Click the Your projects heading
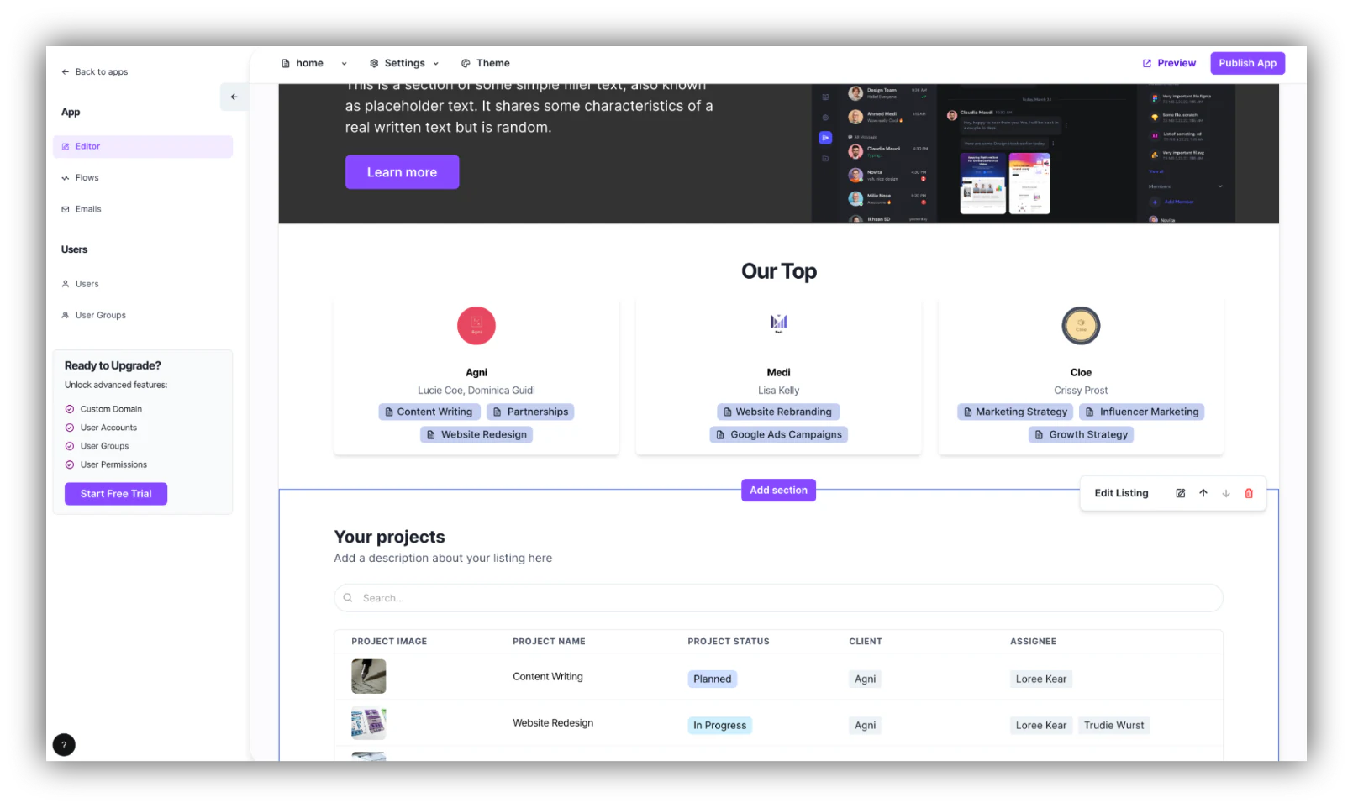 click(x=390, y=538)
